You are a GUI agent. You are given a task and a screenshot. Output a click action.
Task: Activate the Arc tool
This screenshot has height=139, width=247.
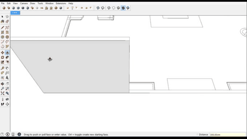(2, 42)
